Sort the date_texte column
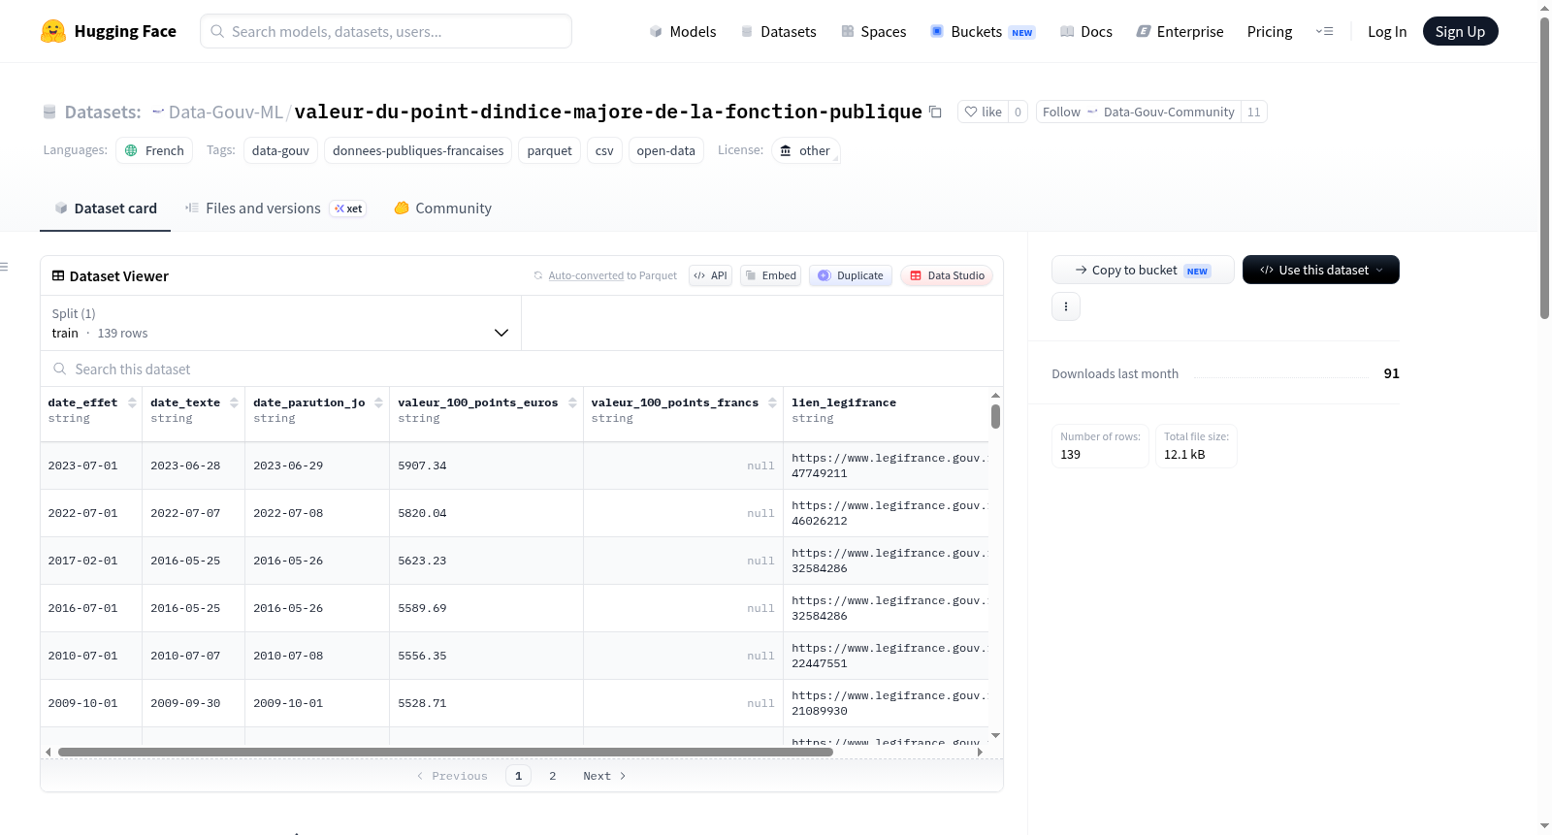The width and height of the screenshot is (1552, 835). click(x=234, y=402)
